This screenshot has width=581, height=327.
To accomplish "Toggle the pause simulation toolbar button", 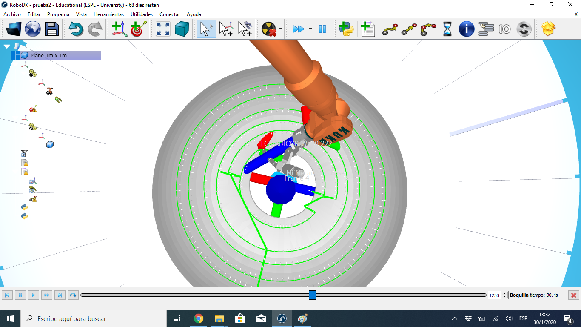I will click(x=322, y=29).
